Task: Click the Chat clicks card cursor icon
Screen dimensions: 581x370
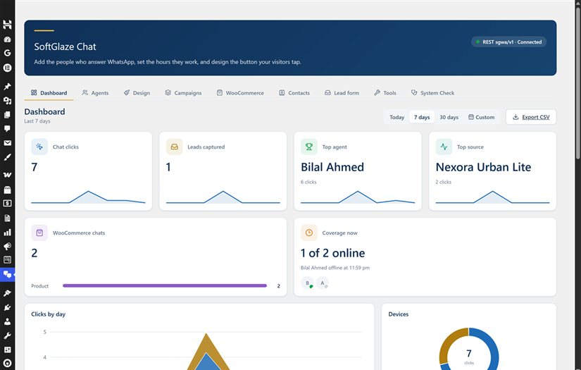Action: 39,147
